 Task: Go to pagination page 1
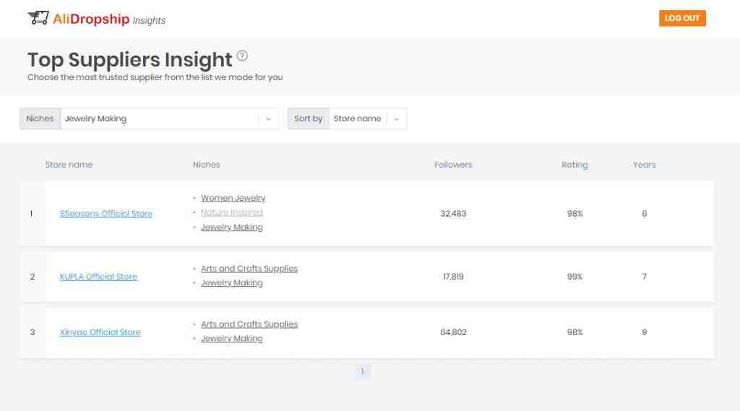[363, 372]
